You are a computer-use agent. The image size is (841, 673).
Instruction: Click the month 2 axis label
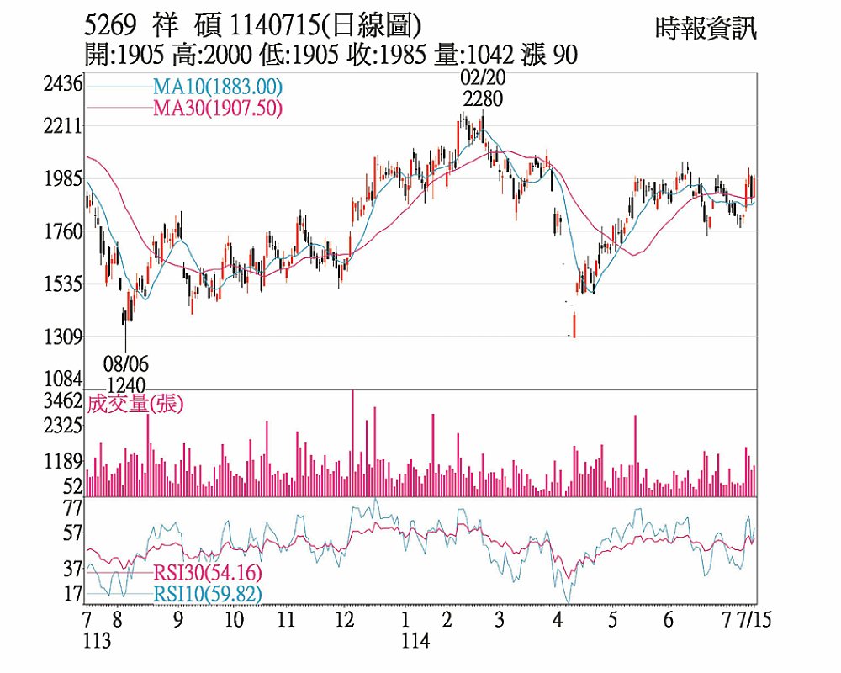point(447,620)
